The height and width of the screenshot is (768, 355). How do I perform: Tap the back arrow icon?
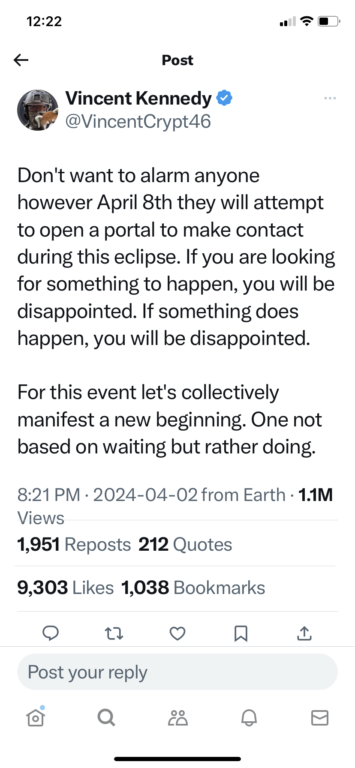pos(21,60)
